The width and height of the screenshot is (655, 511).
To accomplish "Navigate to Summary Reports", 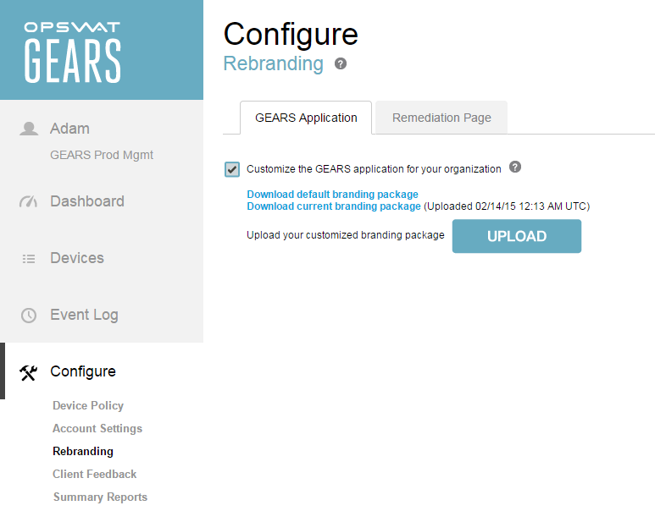I will [x=100, y=497].
